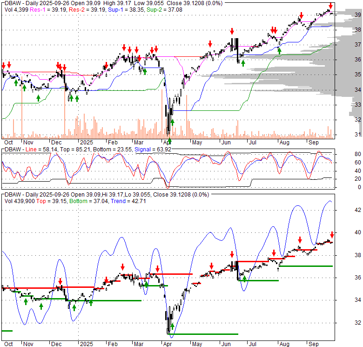The width and height of the screenshot is (363, 347).
Task: Click the Feb label under the bottom chart
Action: pyautogui.click(x=113, y=344)
